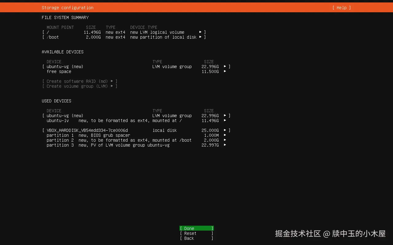
Task: Reset the storage configuration
Action: click(x=197, y=233)
